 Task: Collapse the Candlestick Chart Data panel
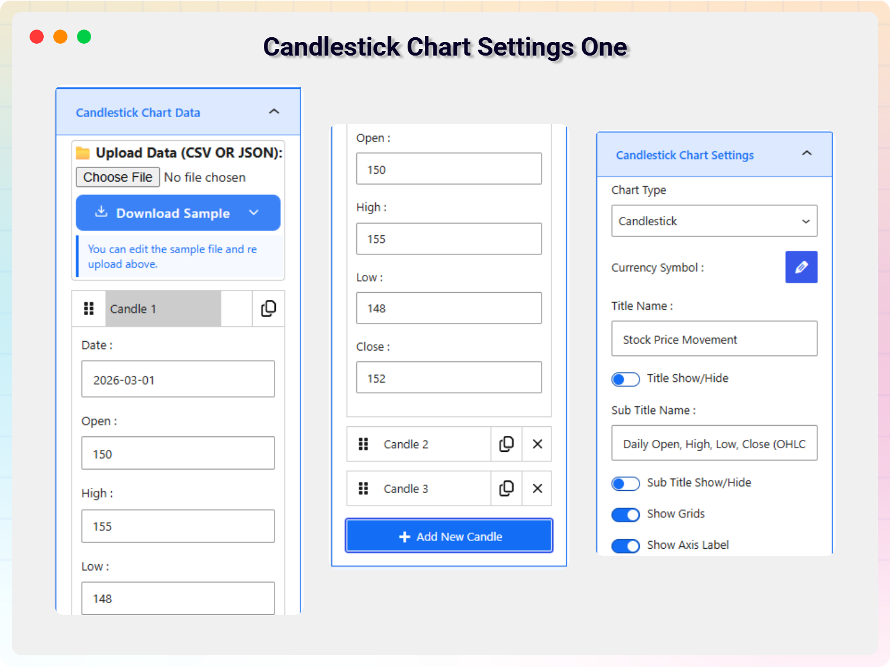(x=274, y=112)
